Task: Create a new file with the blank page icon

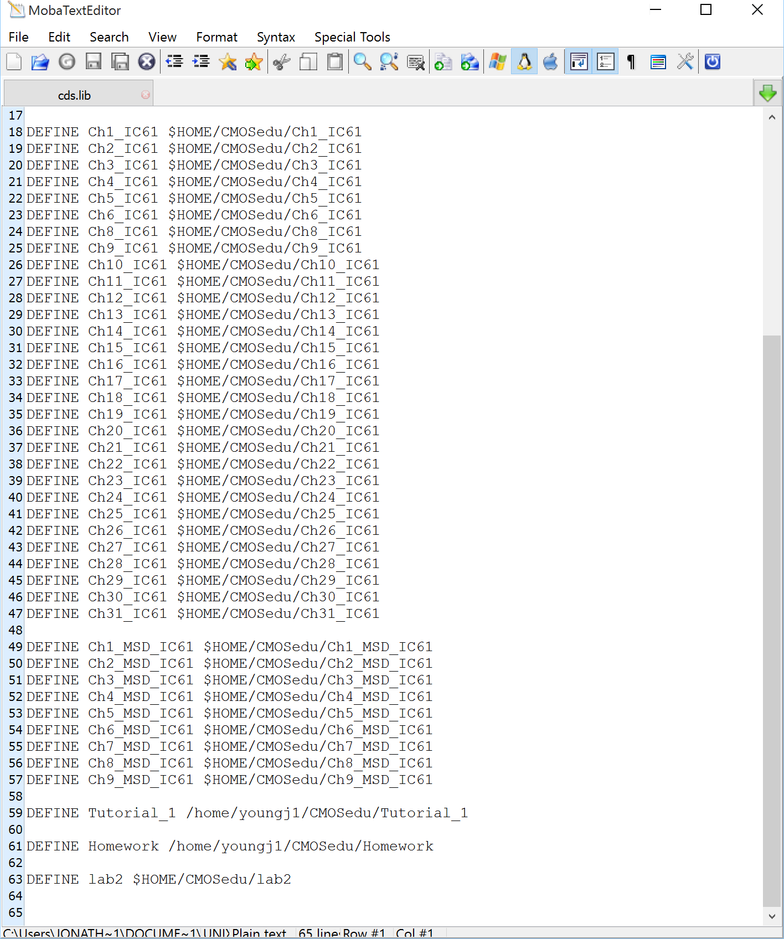Action: pyautogui.click(x=14, y=62)
